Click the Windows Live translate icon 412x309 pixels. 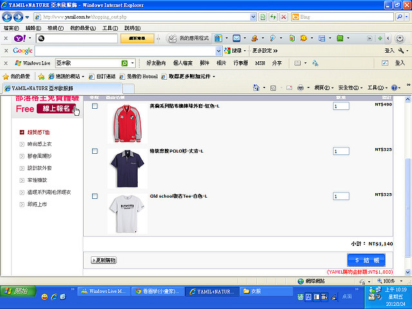pyautogui.click(x=315, y=63)
